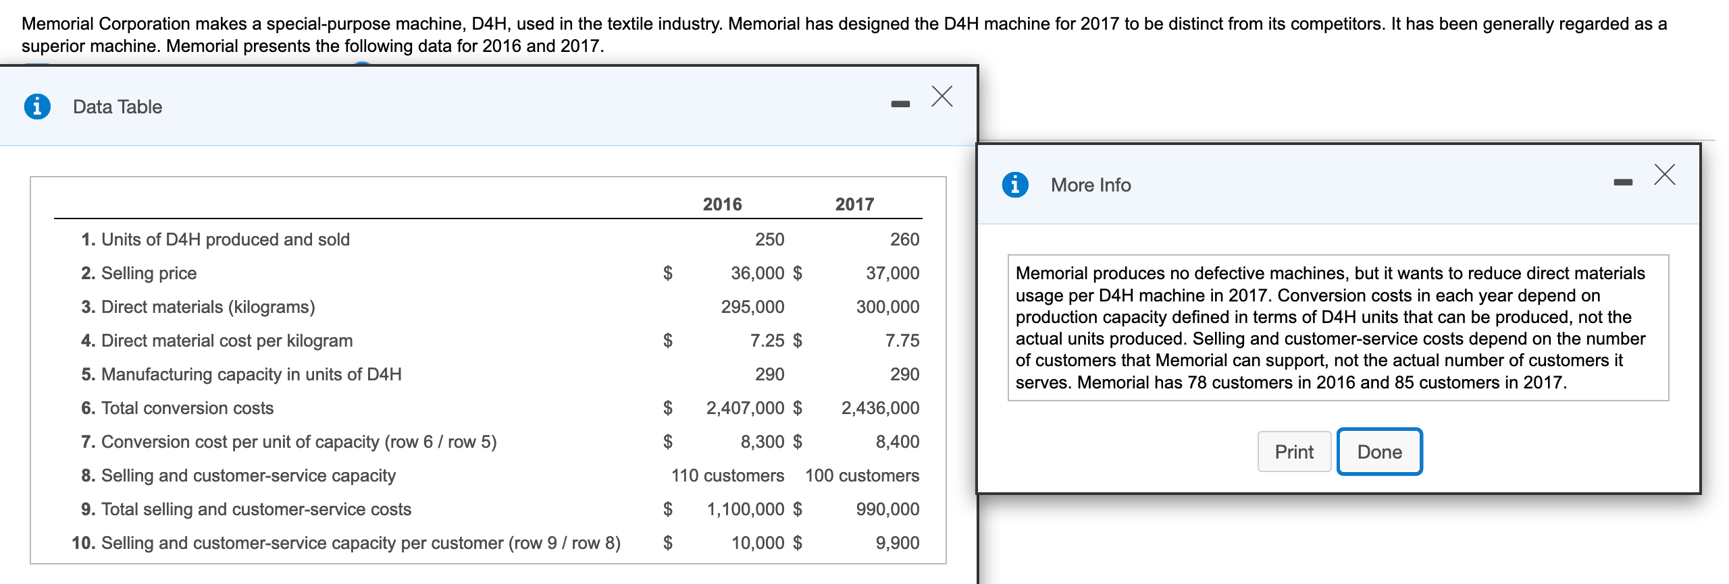
Task: Click the 8,400 conversion cost per unit
Action: (898, 442)
